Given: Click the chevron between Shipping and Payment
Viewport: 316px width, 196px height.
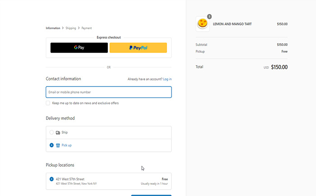Looking at the screenshot, I should (79, 28).
